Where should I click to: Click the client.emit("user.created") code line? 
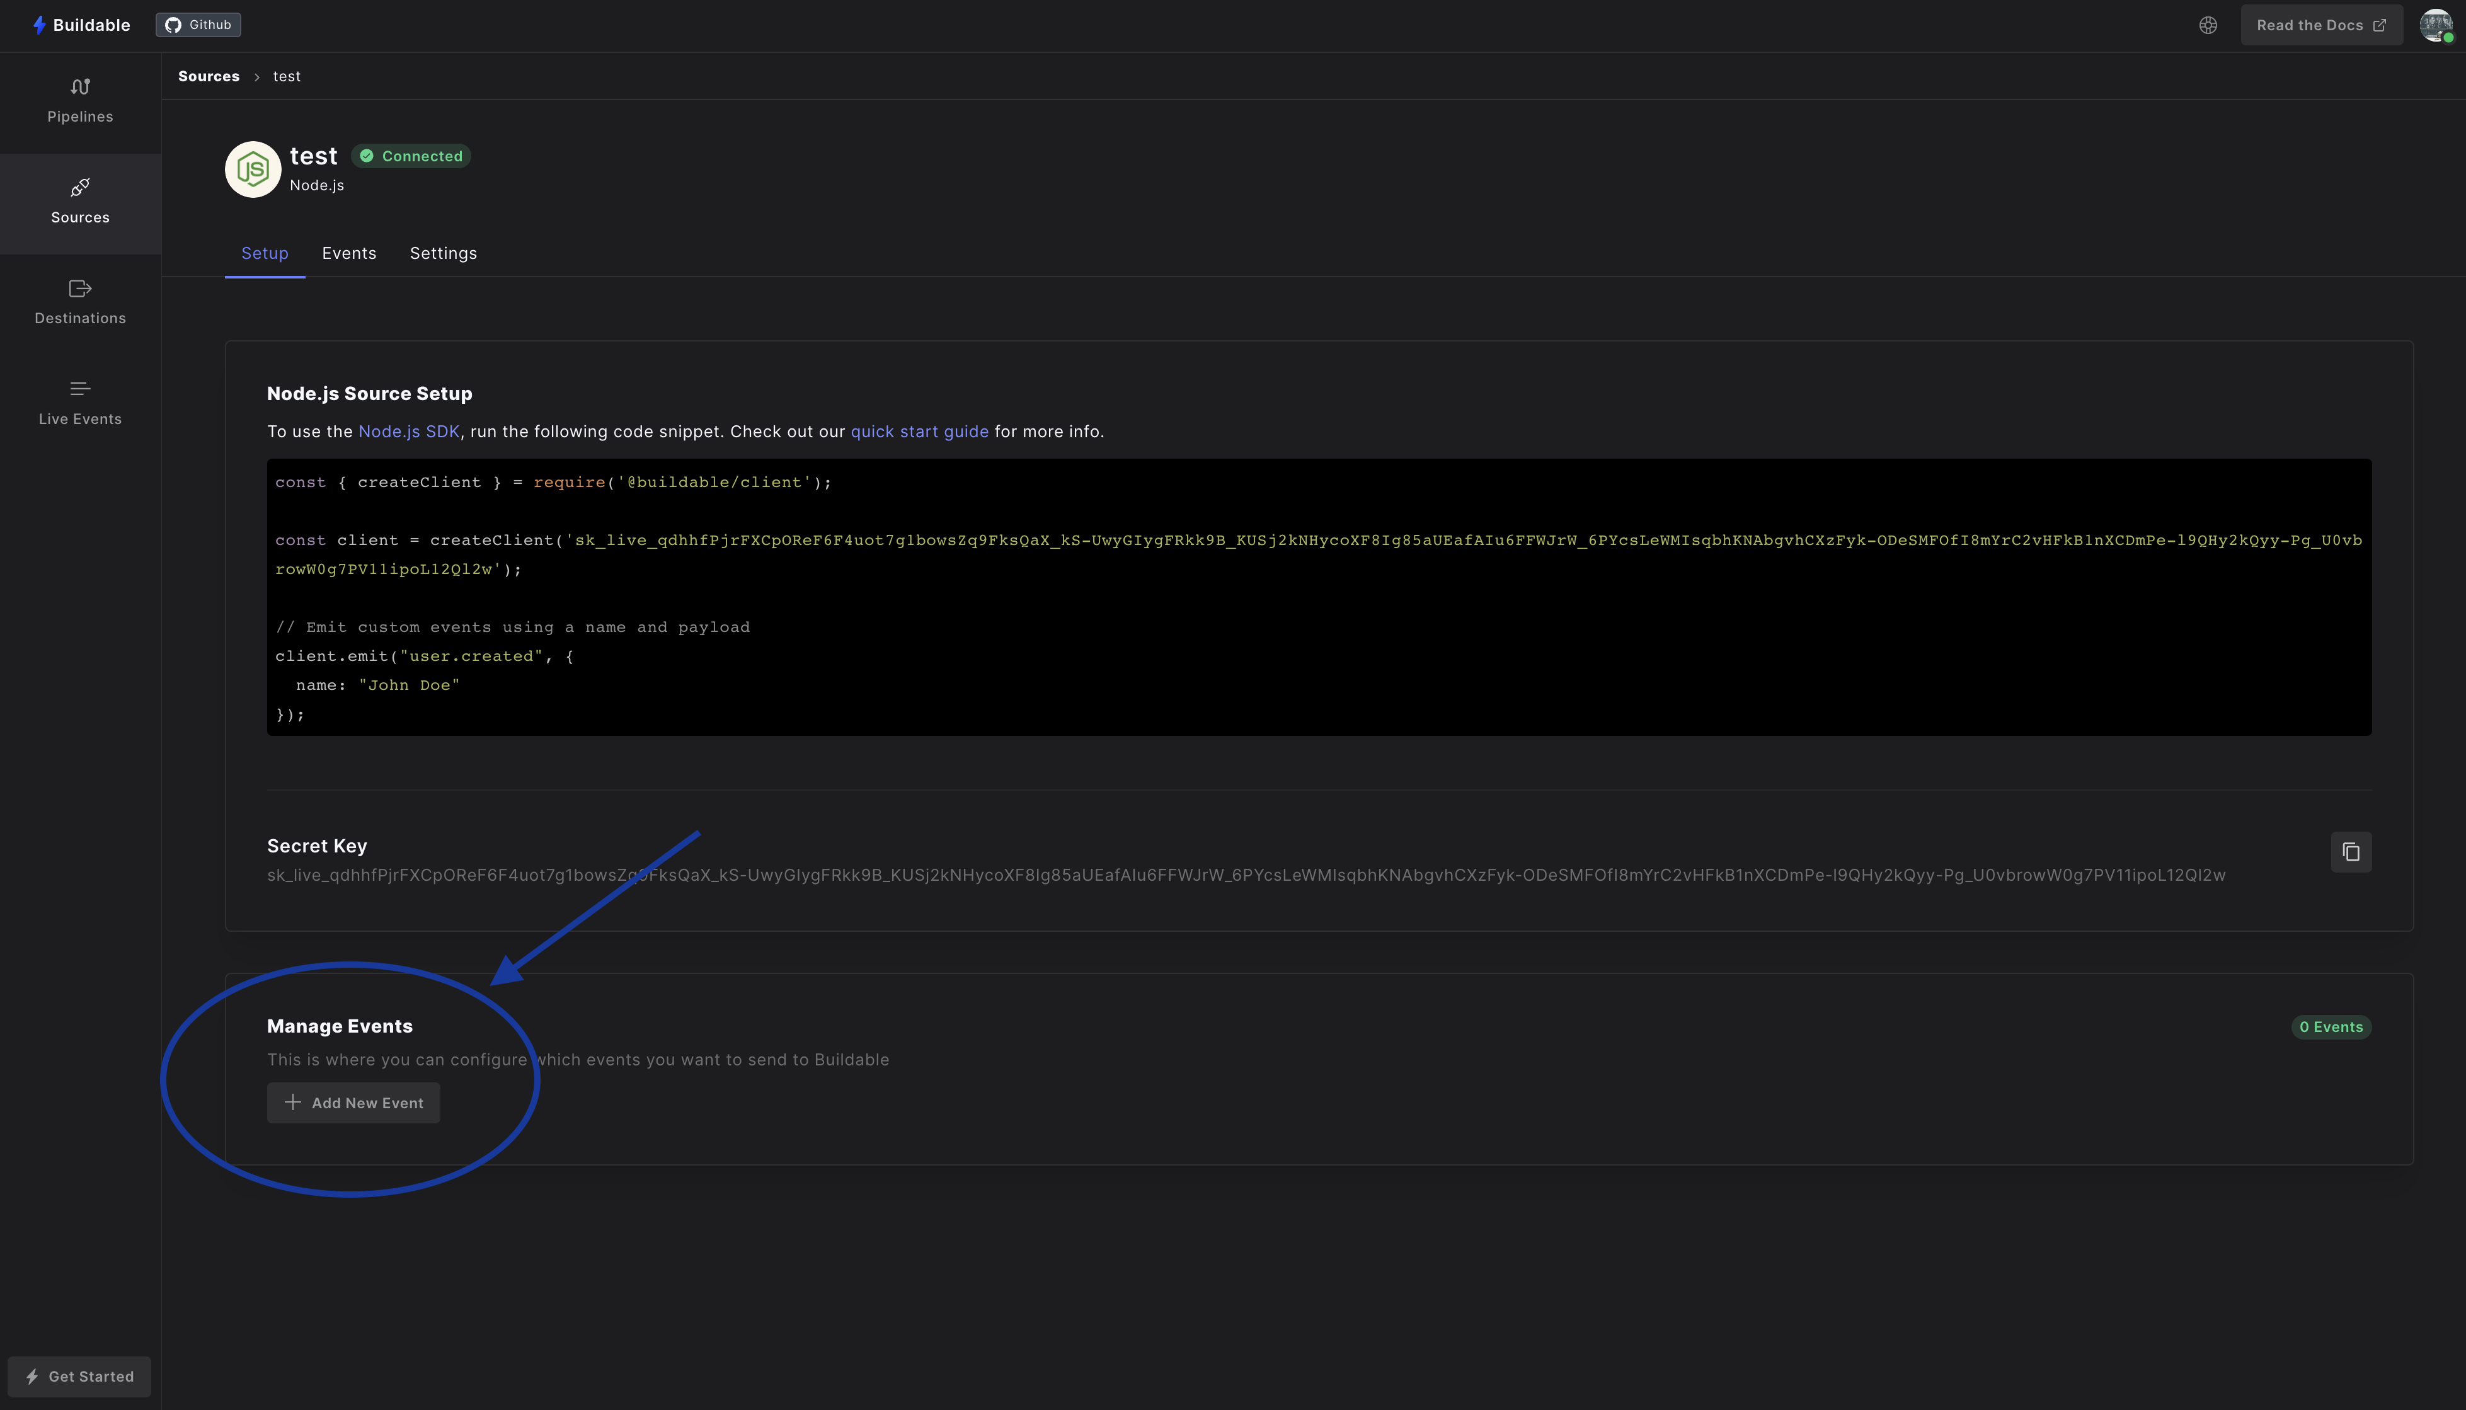point(424,656)
